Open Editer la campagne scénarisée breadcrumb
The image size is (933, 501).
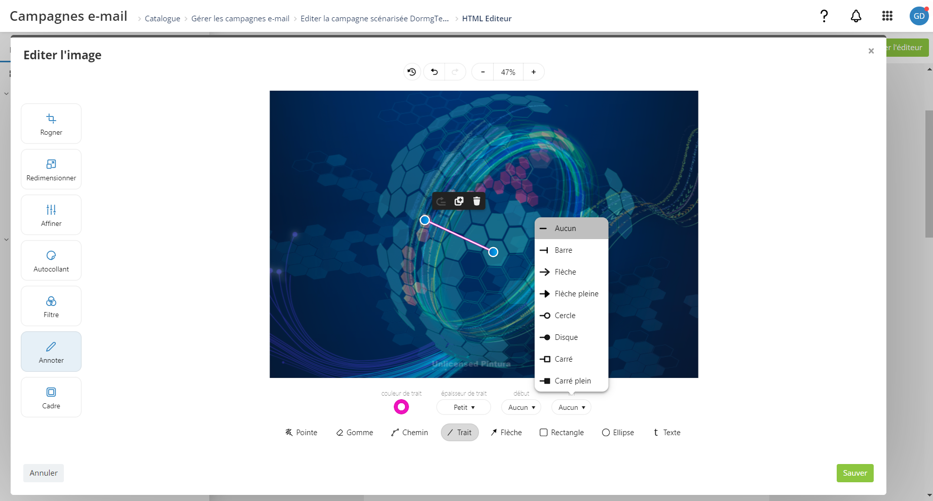pyautogui.click(x=375, y=19)
